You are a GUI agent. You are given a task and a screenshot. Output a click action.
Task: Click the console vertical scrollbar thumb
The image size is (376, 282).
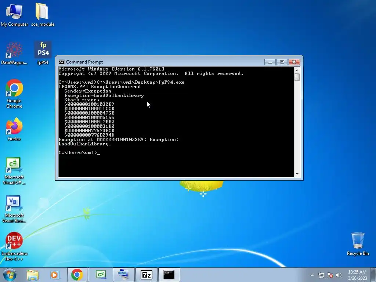coord(297,77)
